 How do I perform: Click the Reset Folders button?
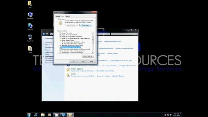pyautogui.click(x=86, y=25)
